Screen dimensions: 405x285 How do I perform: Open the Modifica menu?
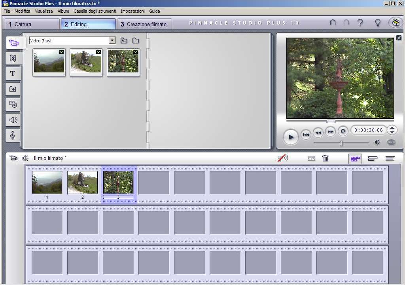point(23,11)
